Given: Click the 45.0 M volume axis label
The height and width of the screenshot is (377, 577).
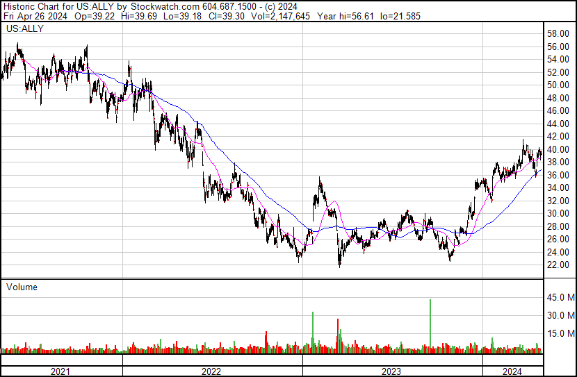Looking at the screenshot, I should [x=560, y=297].
